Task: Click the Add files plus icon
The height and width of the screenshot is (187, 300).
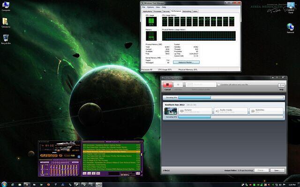Action: click(x=178, y=85)
